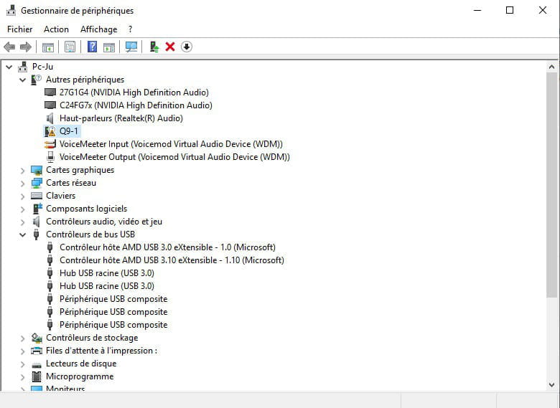Click the vertical scrollbar down arrow

point(551,385)
